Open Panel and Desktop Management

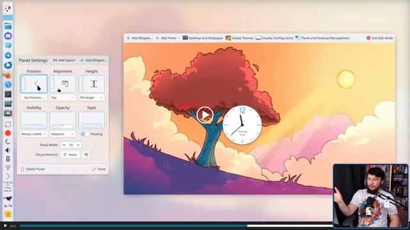coord(322,38)
